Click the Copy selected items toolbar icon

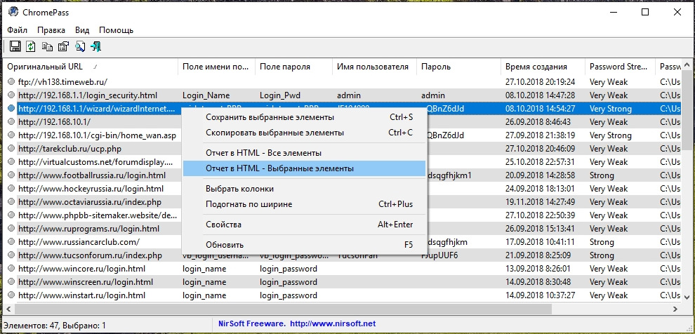coord(47,46)
